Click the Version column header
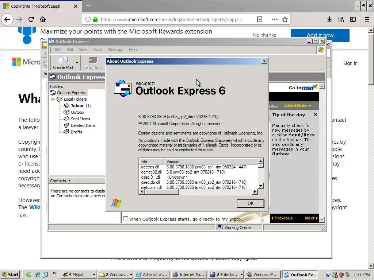Image resolution: width=374 pixels, height=280 pixels. [x=211, y=161]
